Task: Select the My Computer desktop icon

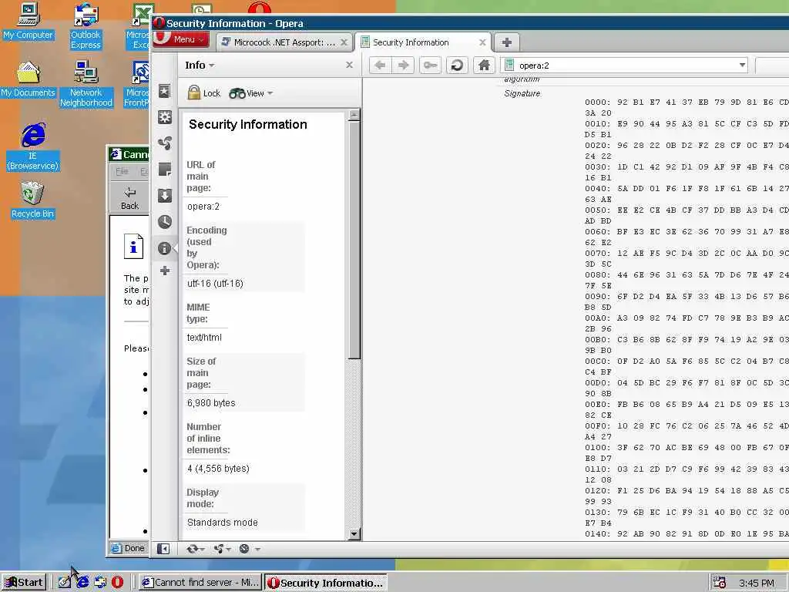Action: tap(28, 21)
